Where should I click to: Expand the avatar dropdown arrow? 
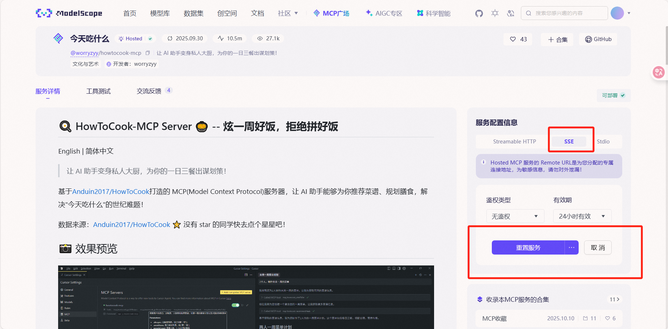point(629,13)
